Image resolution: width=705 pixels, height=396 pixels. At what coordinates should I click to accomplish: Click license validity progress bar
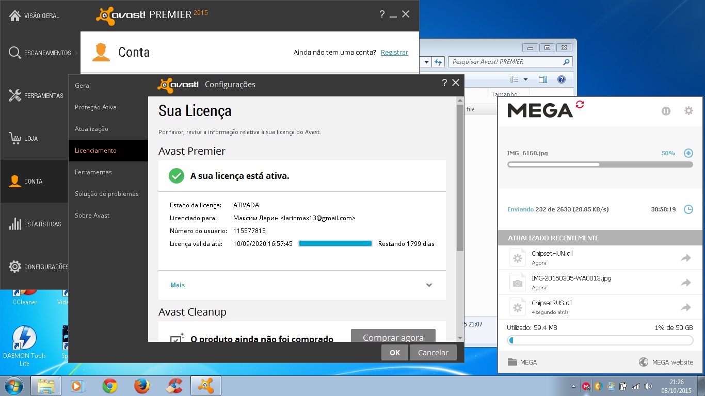click(335, 243)
